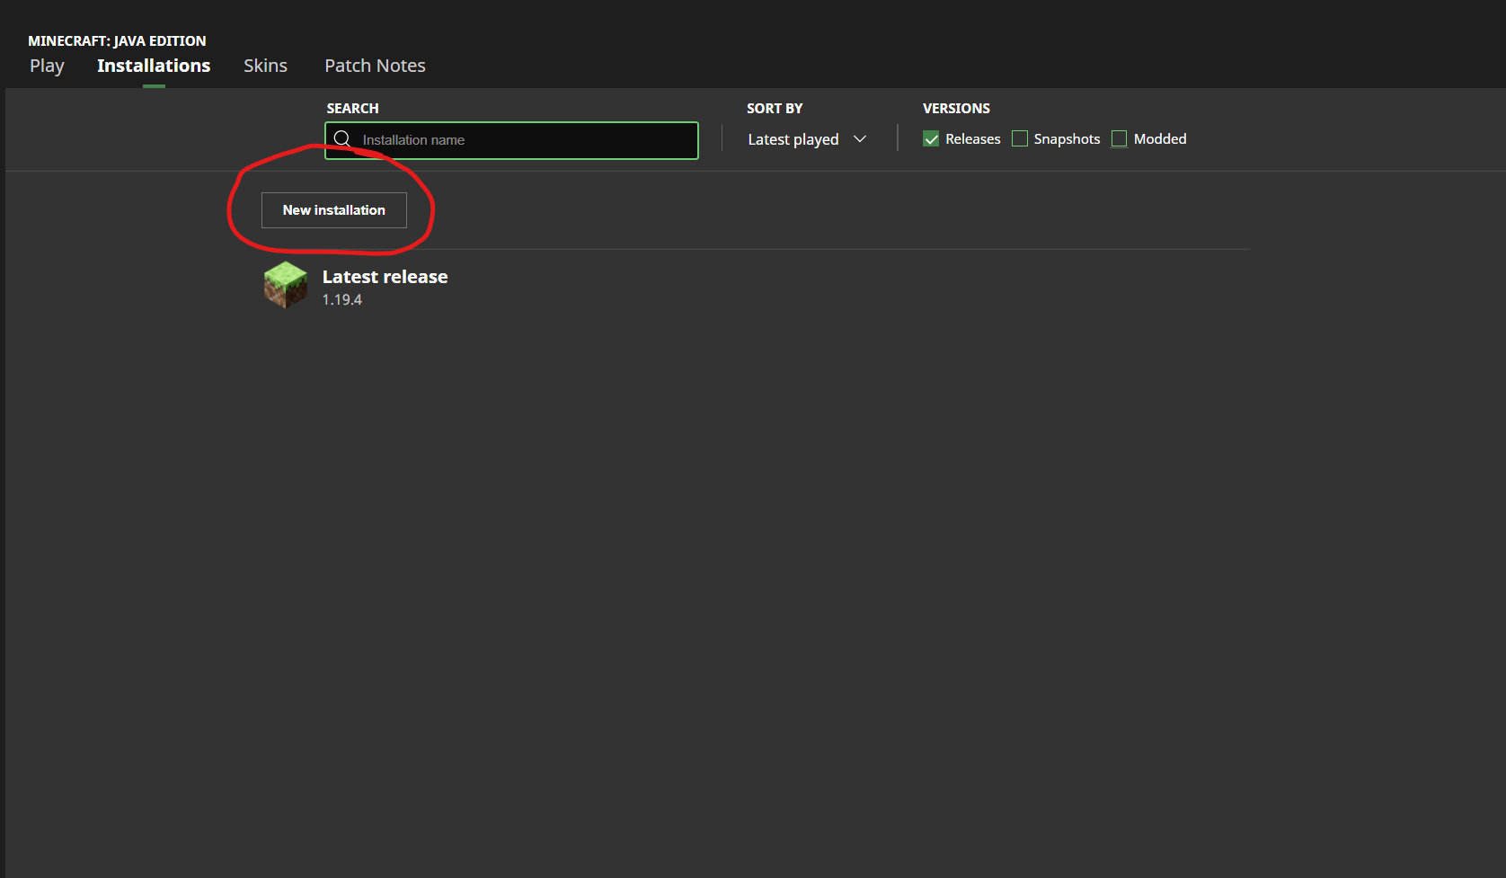This screenshot has width=1506, height=878.
Task: View the Patch Notes tab
Action: click(x=375, y=66)
